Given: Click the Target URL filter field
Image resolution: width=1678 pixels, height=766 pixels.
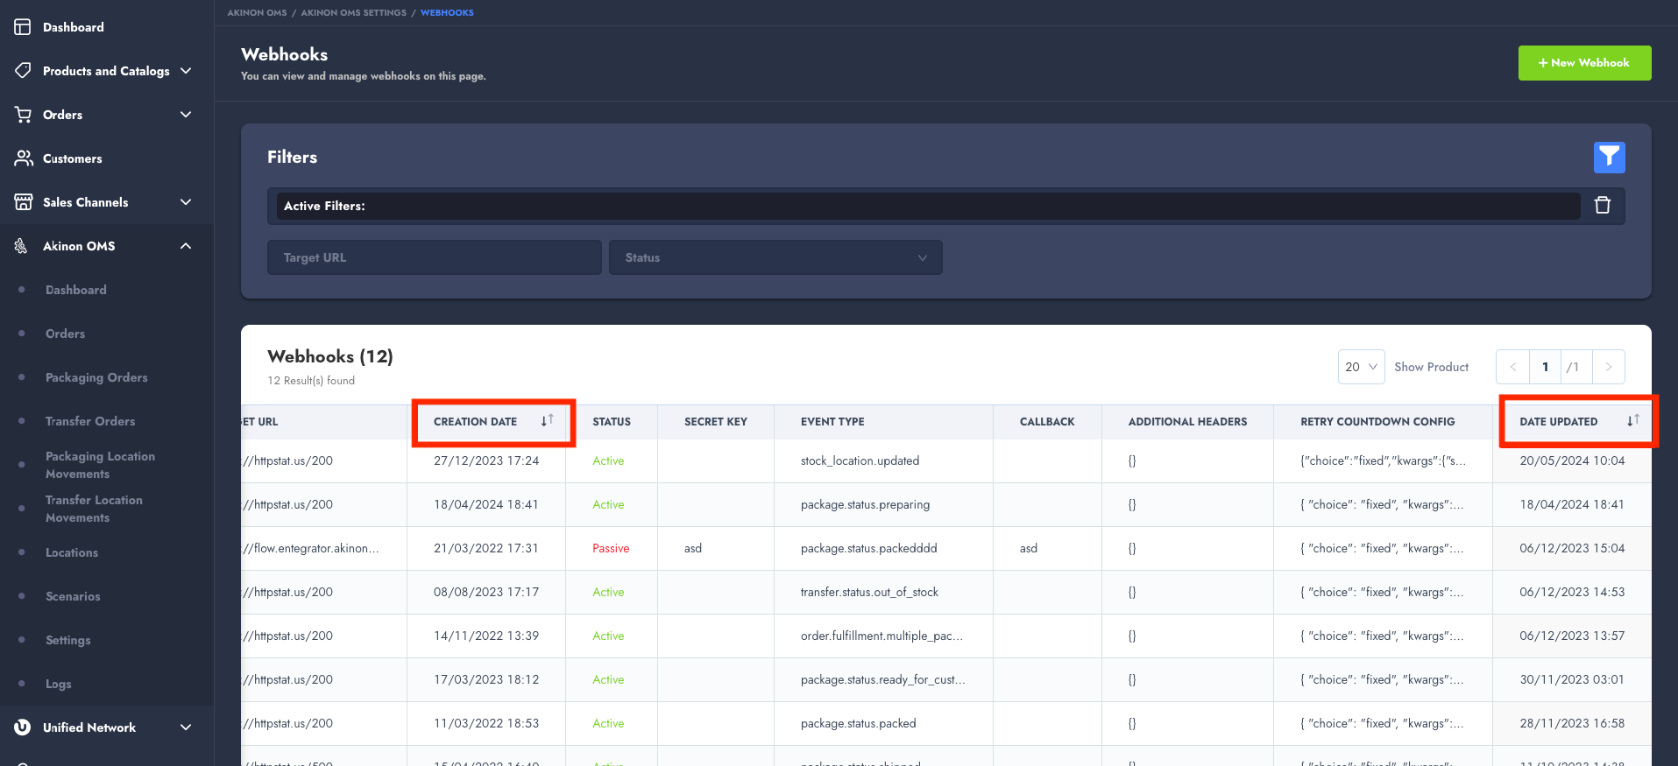Looking at the screenshot, I should click(434, 257).
